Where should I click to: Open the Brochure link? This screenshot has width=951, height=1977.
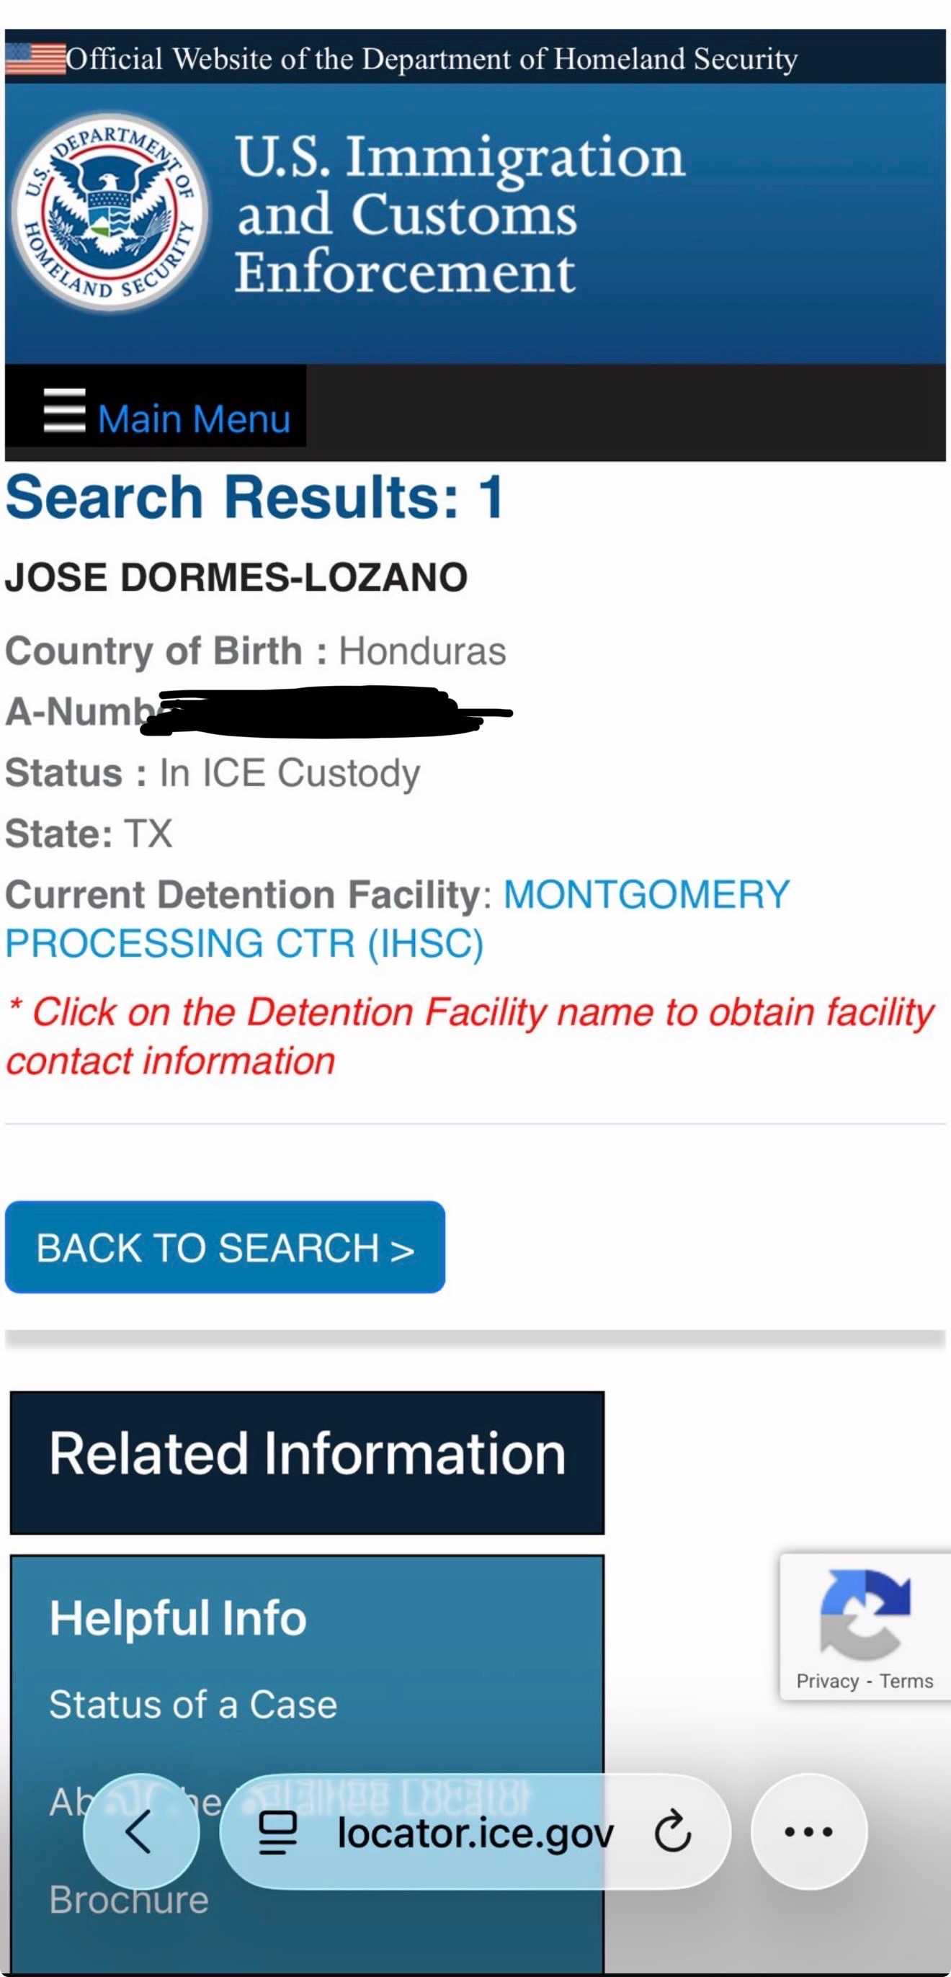pos(129,1900)
